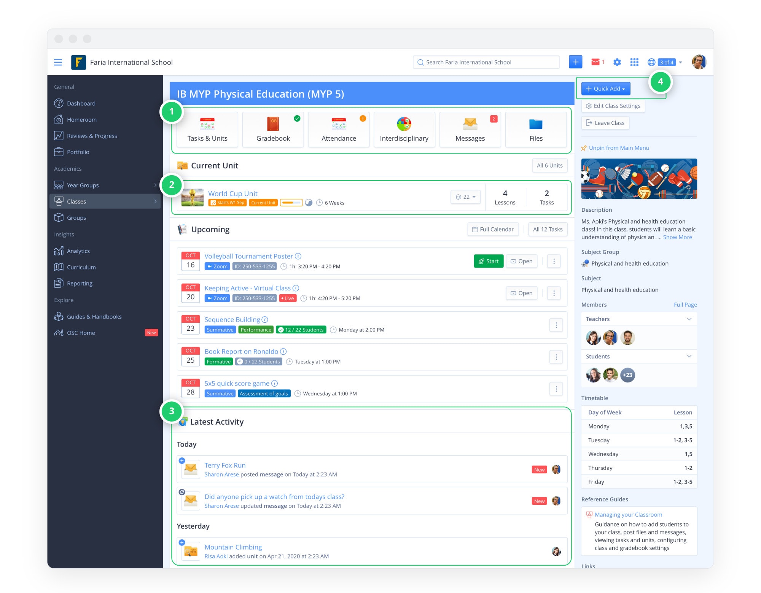Click the Interdisciplinary tile

point(404,129)
